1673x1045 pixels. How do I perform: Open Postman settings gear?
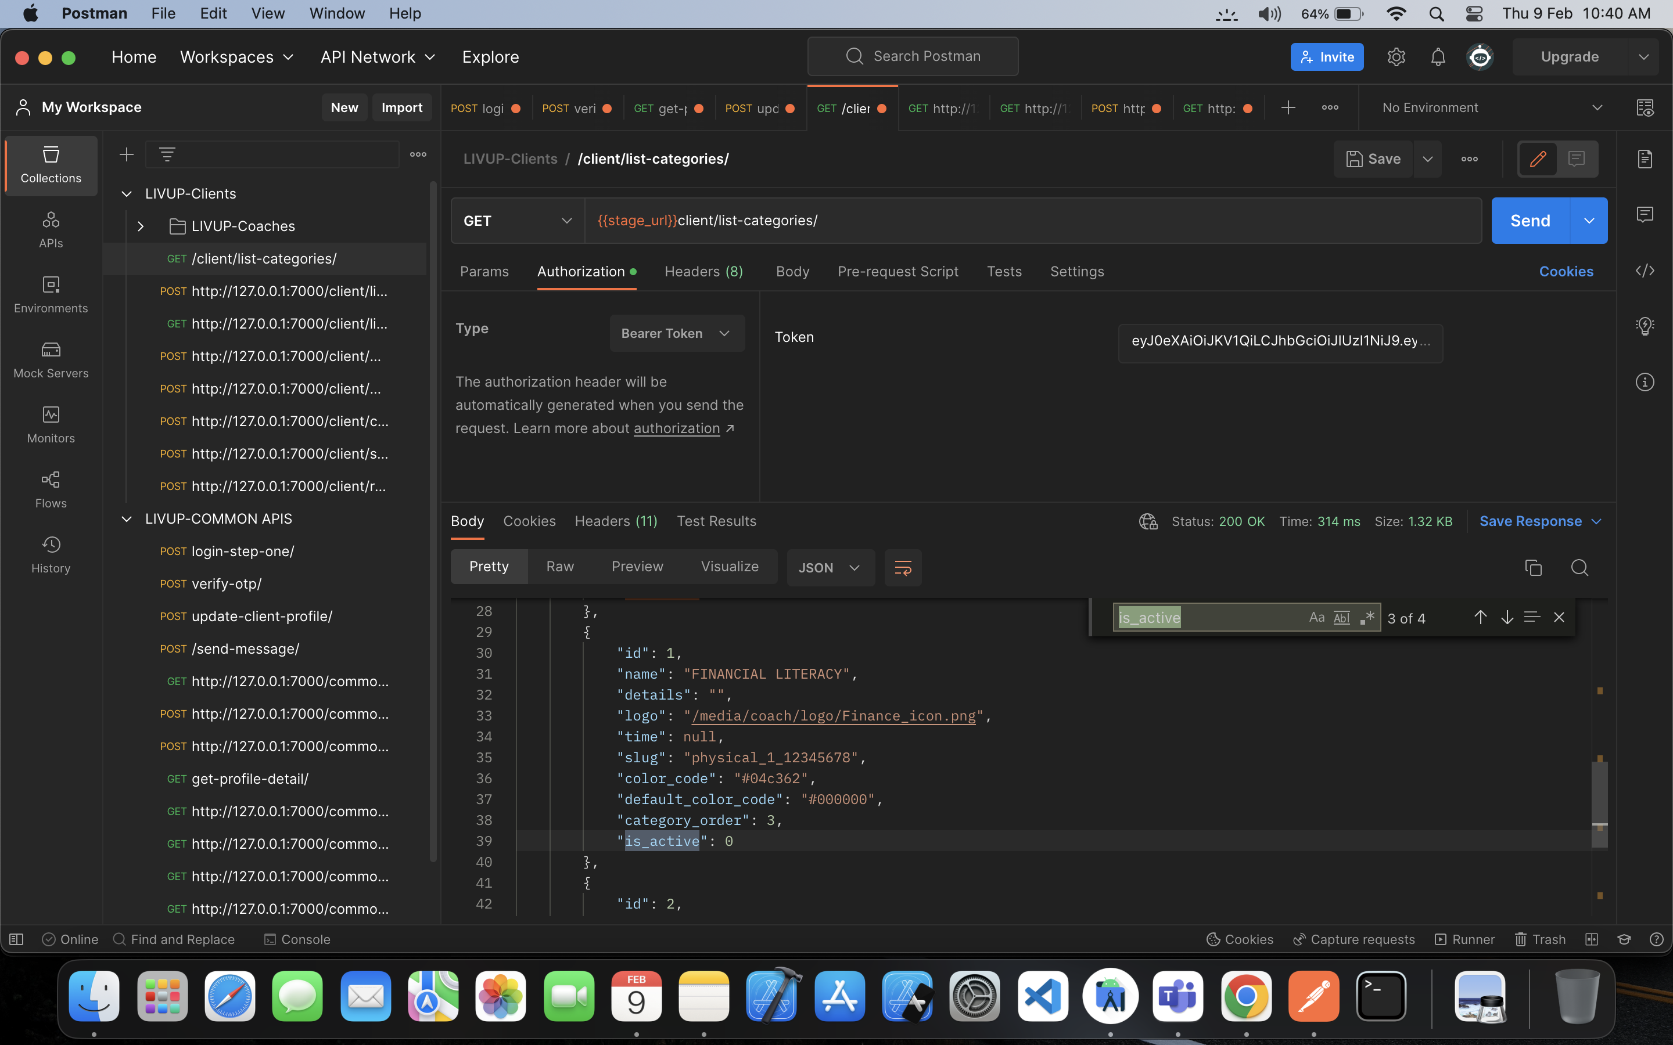1396,57
